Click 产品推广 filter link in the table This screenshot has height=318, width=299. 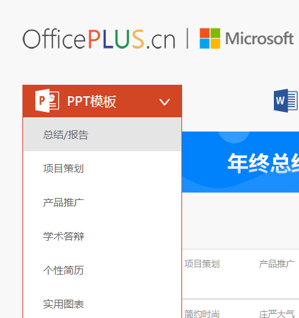277,264
